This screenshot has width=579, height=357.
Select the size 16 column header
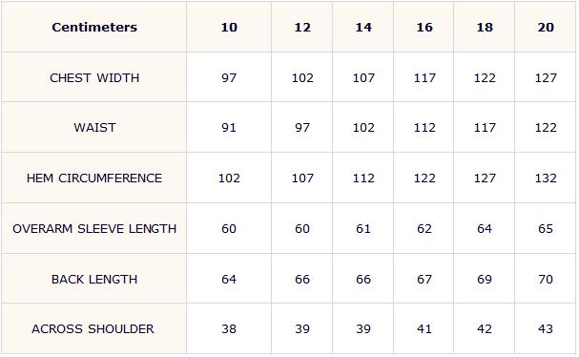(x=424, y=27)
